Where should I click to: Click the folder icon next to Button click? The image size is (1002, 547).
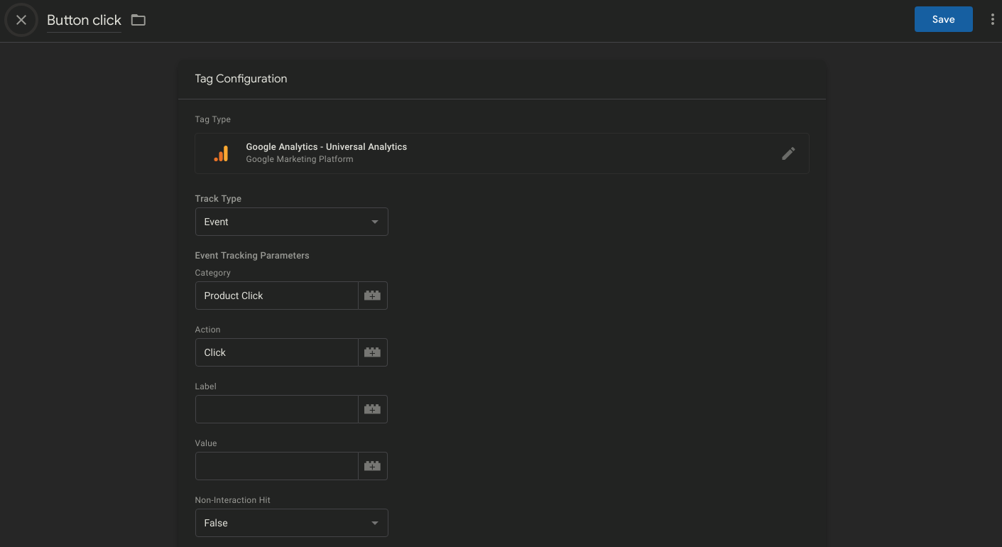[138, 20]
